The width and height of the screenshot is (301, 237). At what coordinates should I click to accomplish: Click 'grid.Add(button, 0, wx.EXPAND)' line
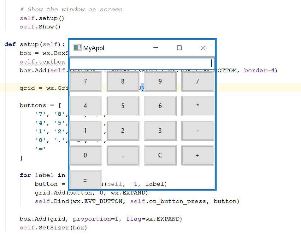pyautogui.click(x=91, y=193)
